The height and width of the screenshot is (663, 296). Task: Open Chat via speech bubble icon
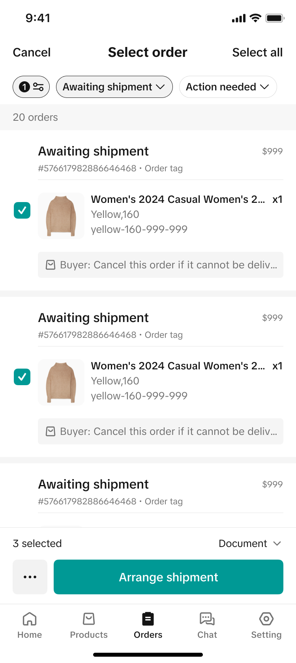click(x=207, y=619)
